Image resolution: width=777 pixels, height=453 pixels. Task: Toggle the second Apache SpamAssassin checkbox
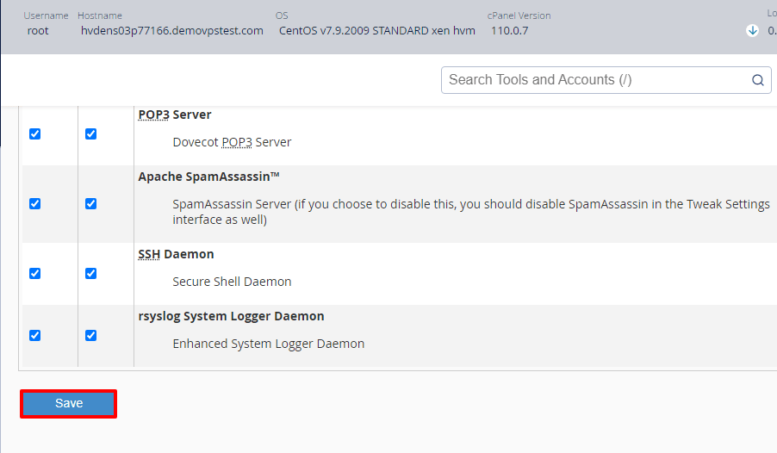[90, 204]
